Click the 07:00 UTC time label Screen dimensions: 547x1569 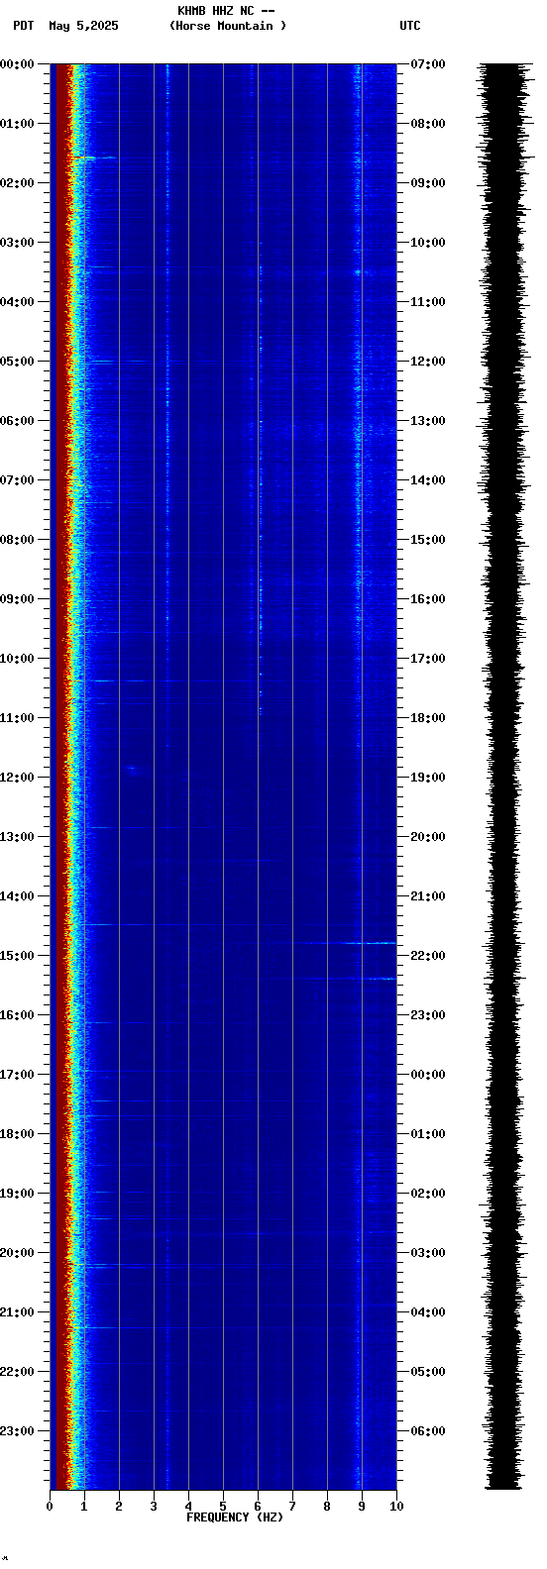[428, 64]
